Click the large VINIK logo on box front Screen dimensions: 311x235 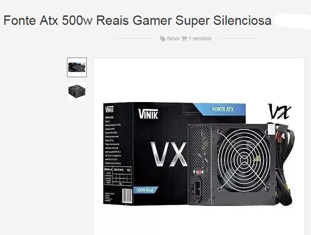(x=148, y=114)
